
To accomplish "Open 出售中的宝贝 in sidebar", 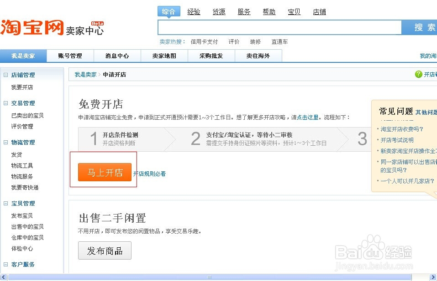I will pyautogui.click(x=27, y=227).
